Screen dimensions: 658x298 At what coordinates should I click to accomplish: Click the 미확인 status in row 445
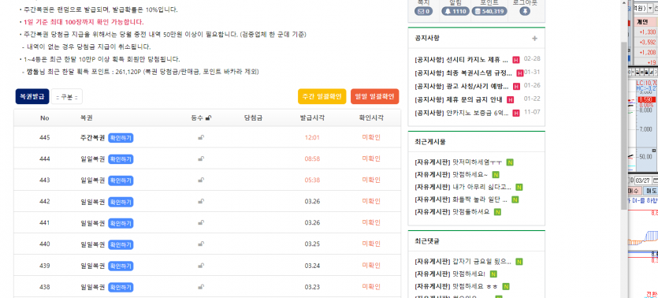371,138
